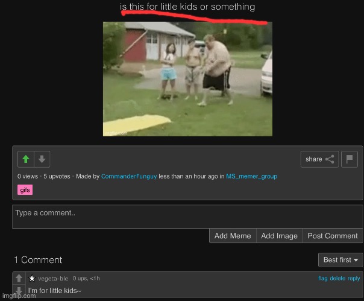The image size is (364, 301).
Task: Click the star icon beside vegeta-ble
Action: click(x=32, y=279)
